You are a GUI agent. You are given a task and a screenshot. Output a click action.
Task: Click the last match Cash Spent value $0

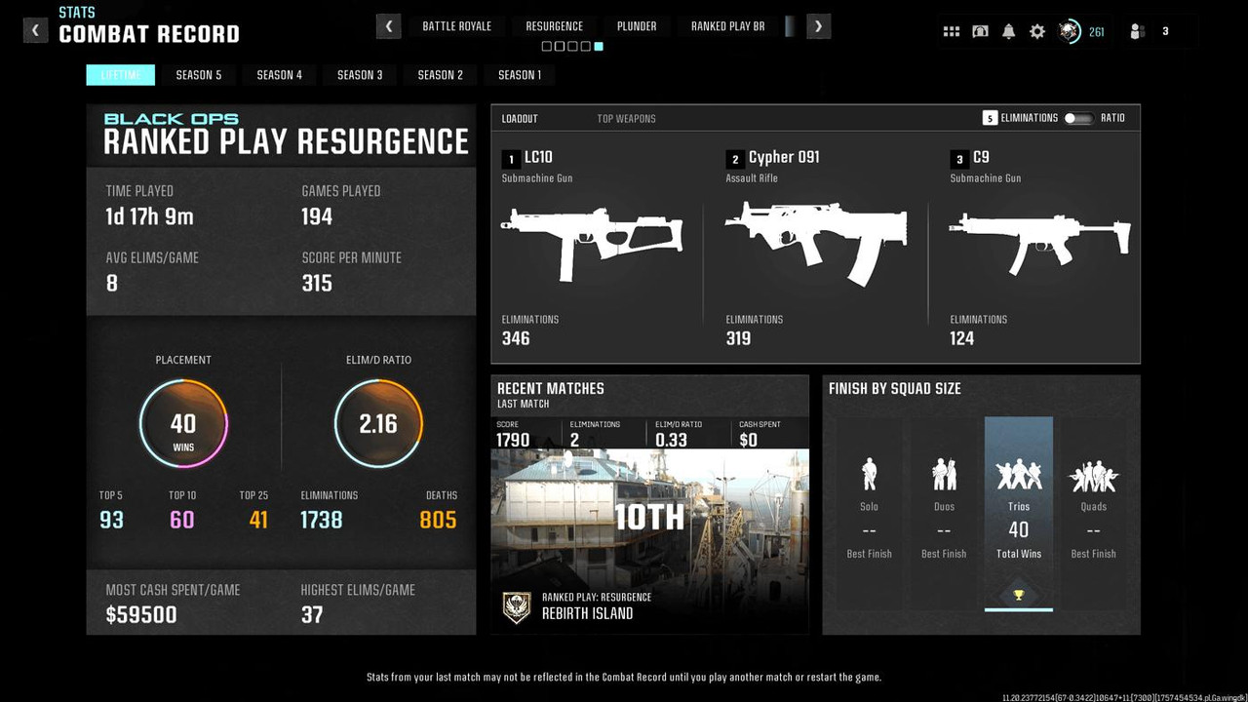click(748, 440)
